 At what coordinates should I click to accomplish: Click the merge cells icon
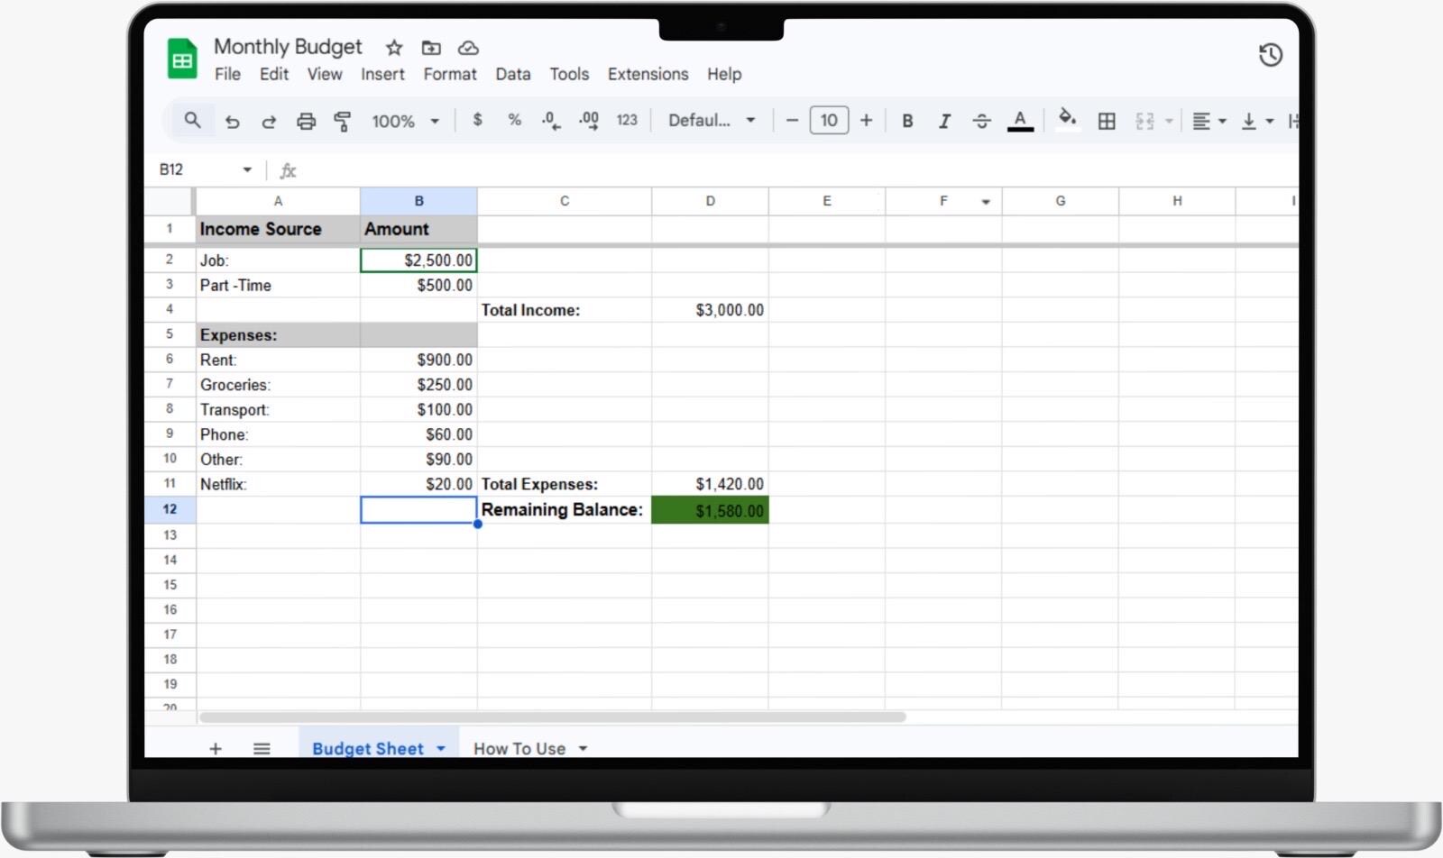[x=1144, y=121]
